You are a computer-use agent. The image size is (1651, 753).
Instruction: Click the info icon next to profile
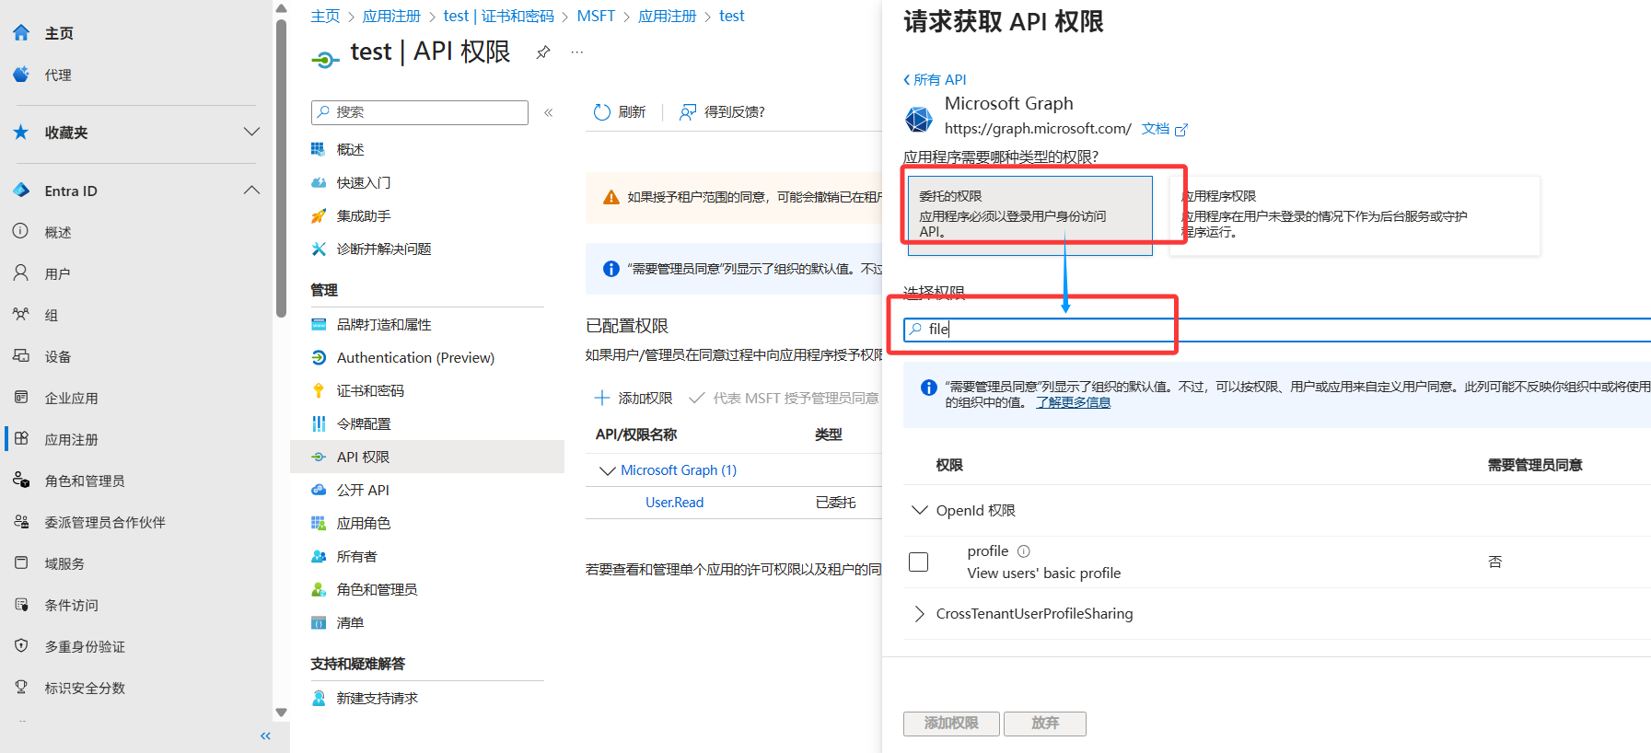pos(1023,551)
